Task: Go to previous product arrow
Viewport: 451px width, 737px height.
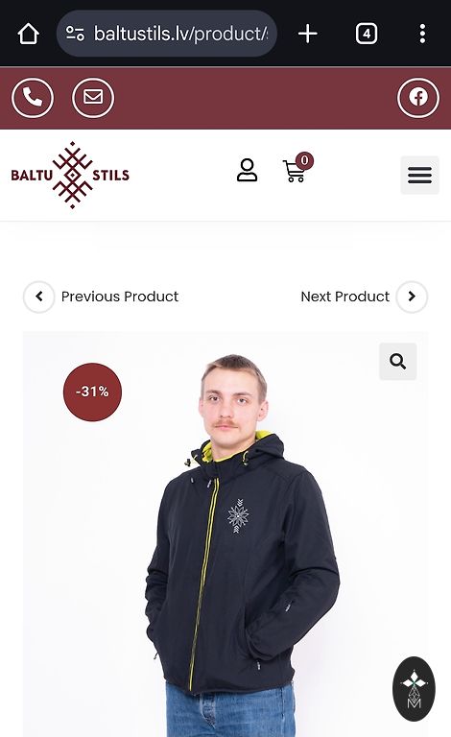Action: [39, 297]
